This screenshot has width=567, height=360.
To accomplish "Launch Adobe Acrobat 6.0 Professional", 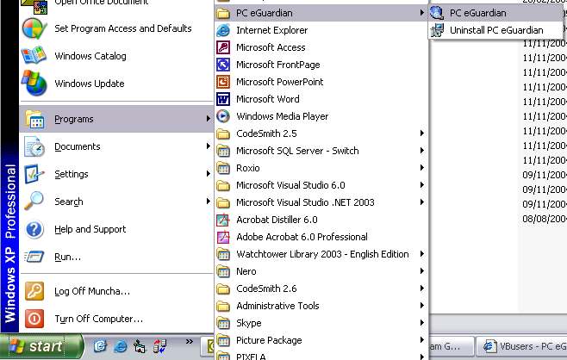I will [x=302, y=237].
